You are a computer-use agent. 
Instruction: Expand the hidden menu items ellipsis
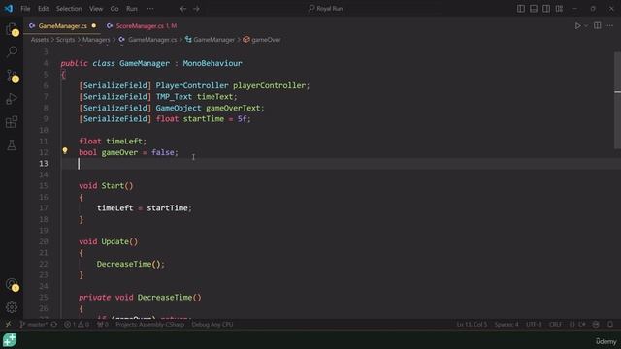150,9
